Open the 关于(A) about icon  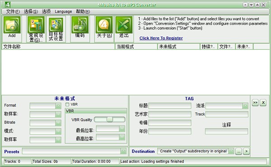[x=104, y=25]
